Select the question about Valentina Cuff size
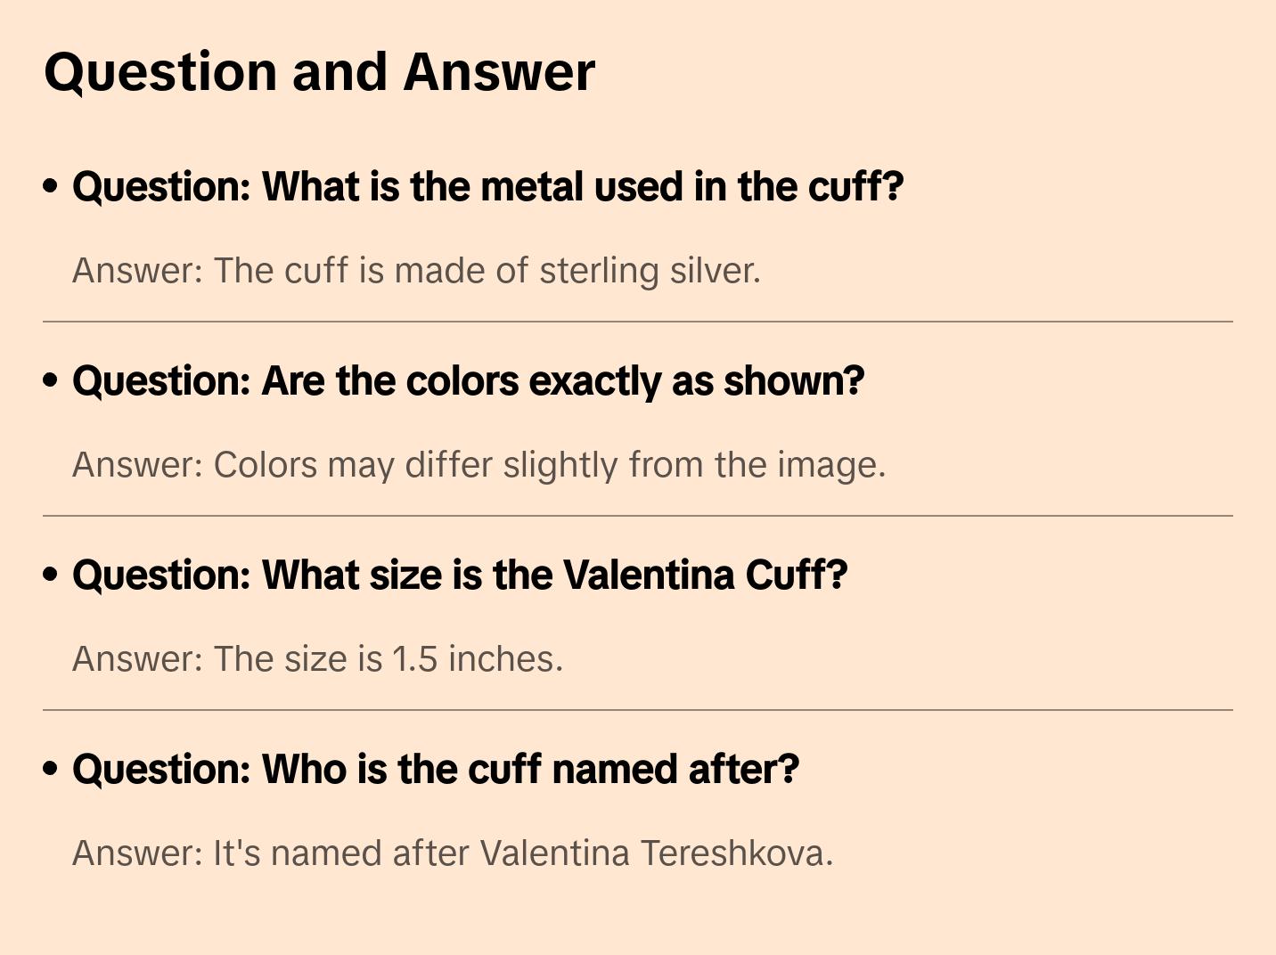This screenshot has height=955, width=1276. point(460,575)
